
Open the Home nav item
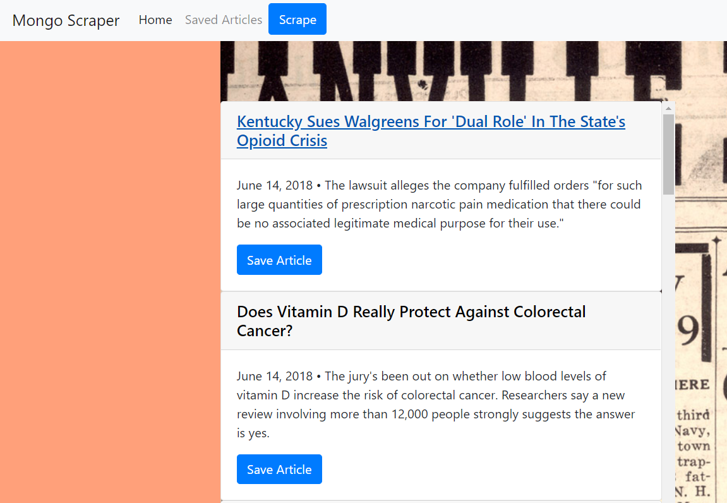155,20
